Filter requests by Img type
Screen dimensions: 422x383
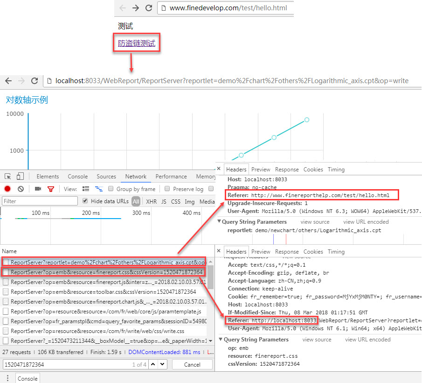189,201
